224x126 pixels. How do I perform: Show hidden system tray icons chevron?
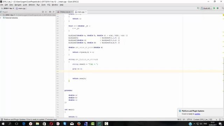pyautogui.click(x=194, y=124)
